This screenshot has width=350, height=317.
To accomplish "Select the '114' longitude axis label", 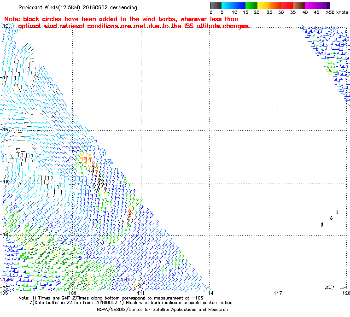I will 209,293.
